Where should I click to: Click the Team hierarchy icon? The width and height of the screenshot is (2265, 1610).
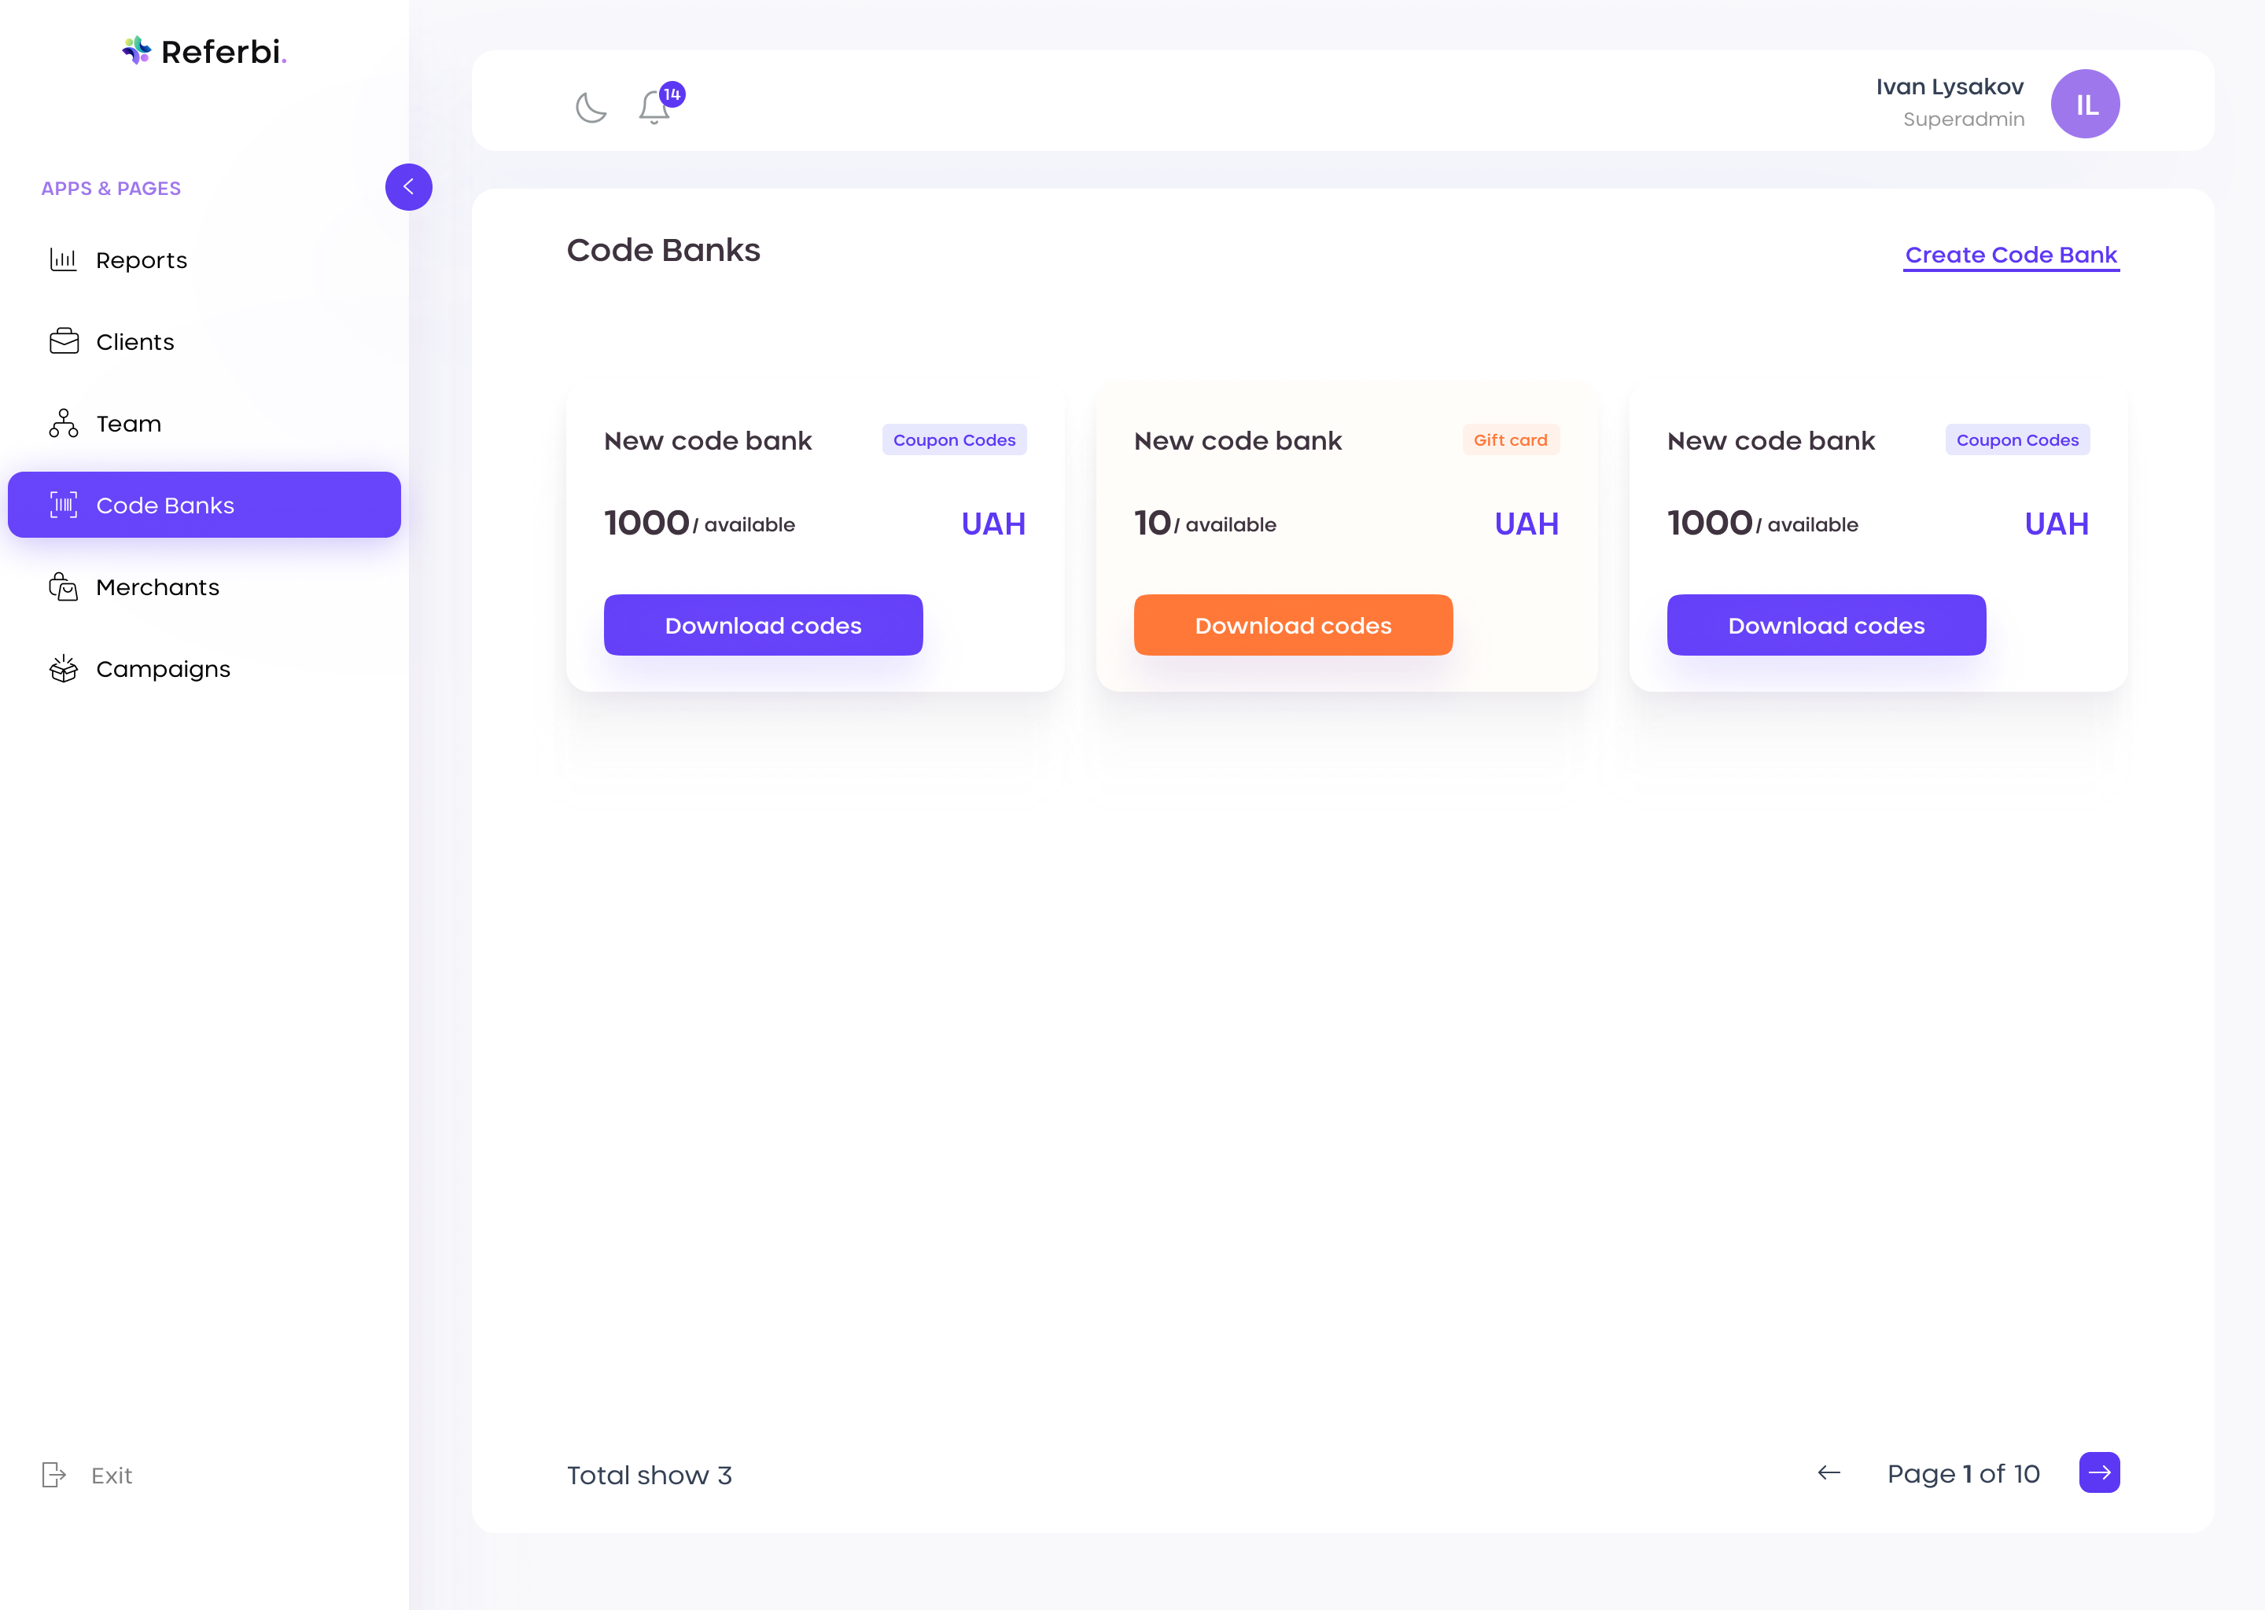tap(64, 423)
